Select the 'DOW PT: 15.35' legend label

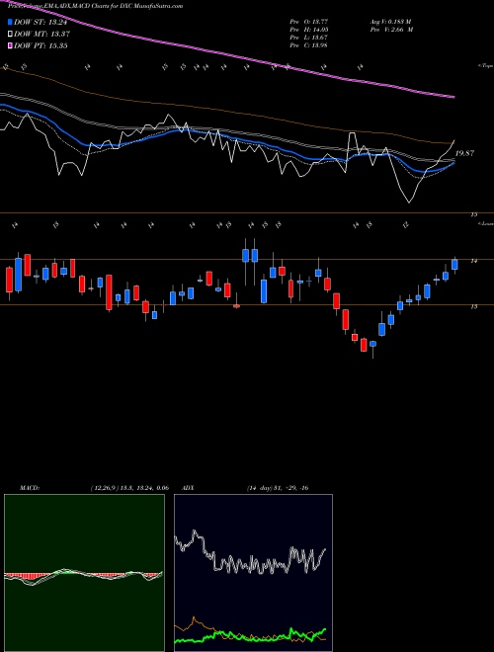click(x=41, y=45)
